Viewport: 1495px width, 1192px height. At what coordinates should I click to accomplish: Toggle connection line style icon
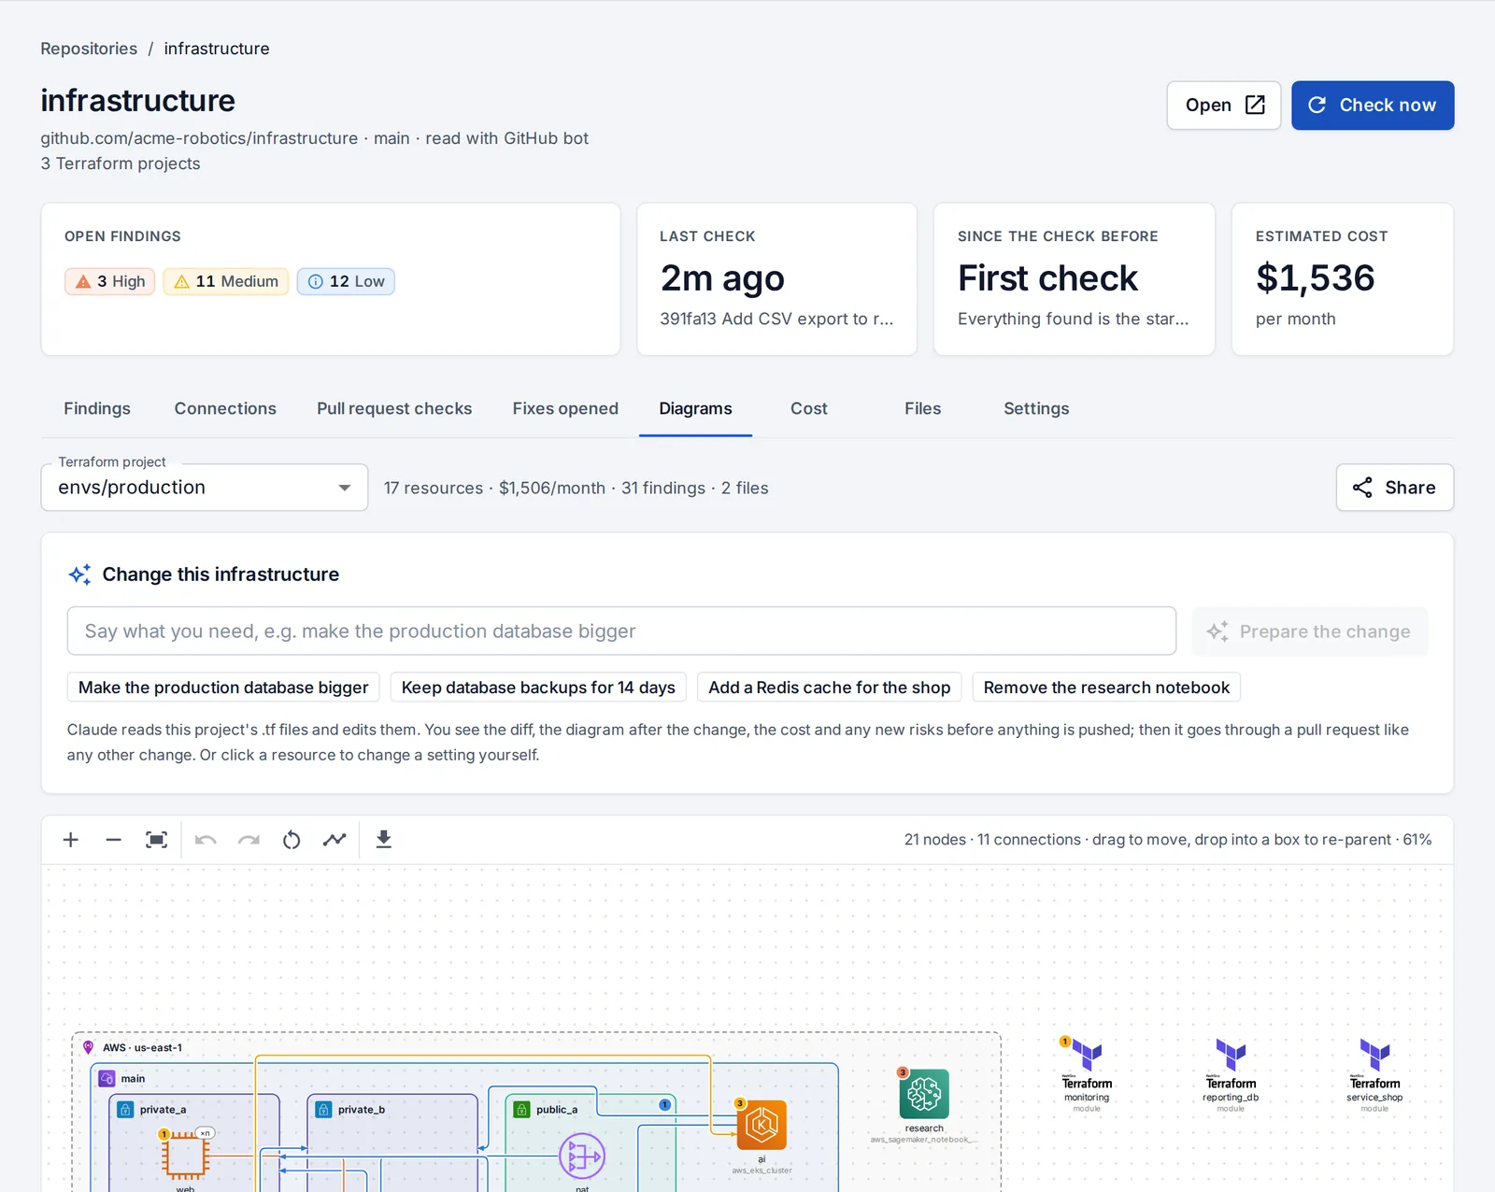click(x=335, y=840)
